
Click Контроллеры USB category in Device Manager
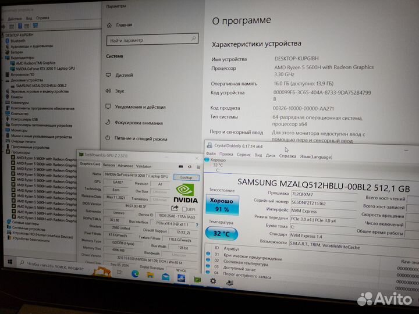click(x=22, y=119)
